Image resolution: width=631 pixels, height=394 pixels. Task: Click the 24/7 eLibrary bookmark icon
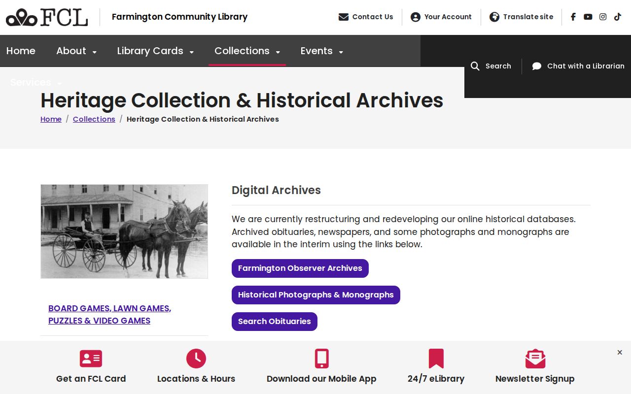point(436,359)
